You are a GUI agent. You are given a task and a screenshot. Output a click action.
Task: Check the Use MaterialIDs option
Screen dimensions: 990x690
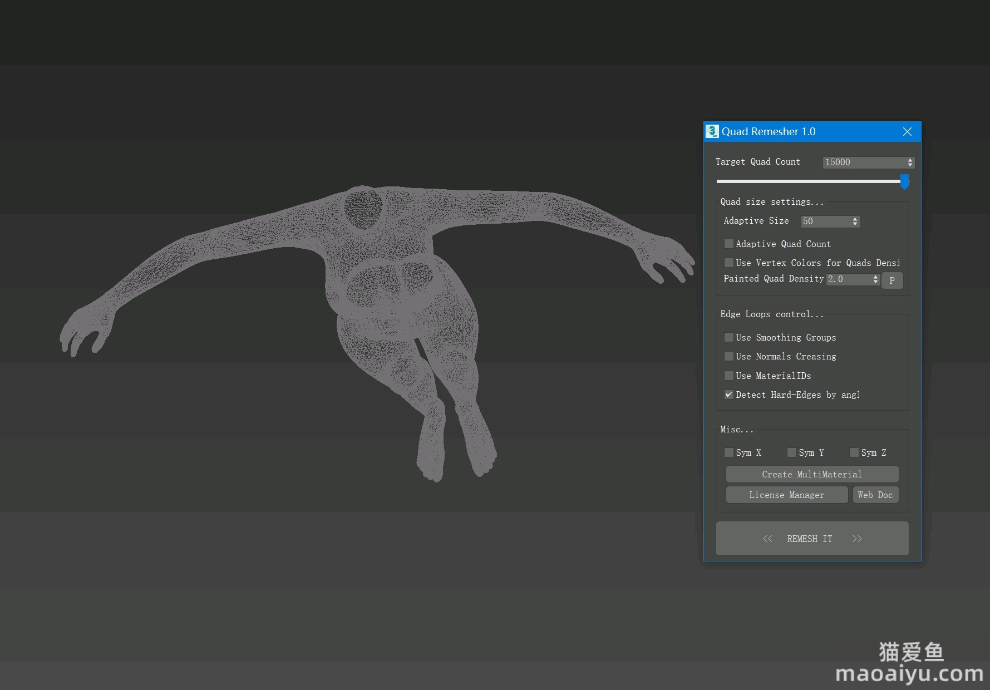[728, 376]
